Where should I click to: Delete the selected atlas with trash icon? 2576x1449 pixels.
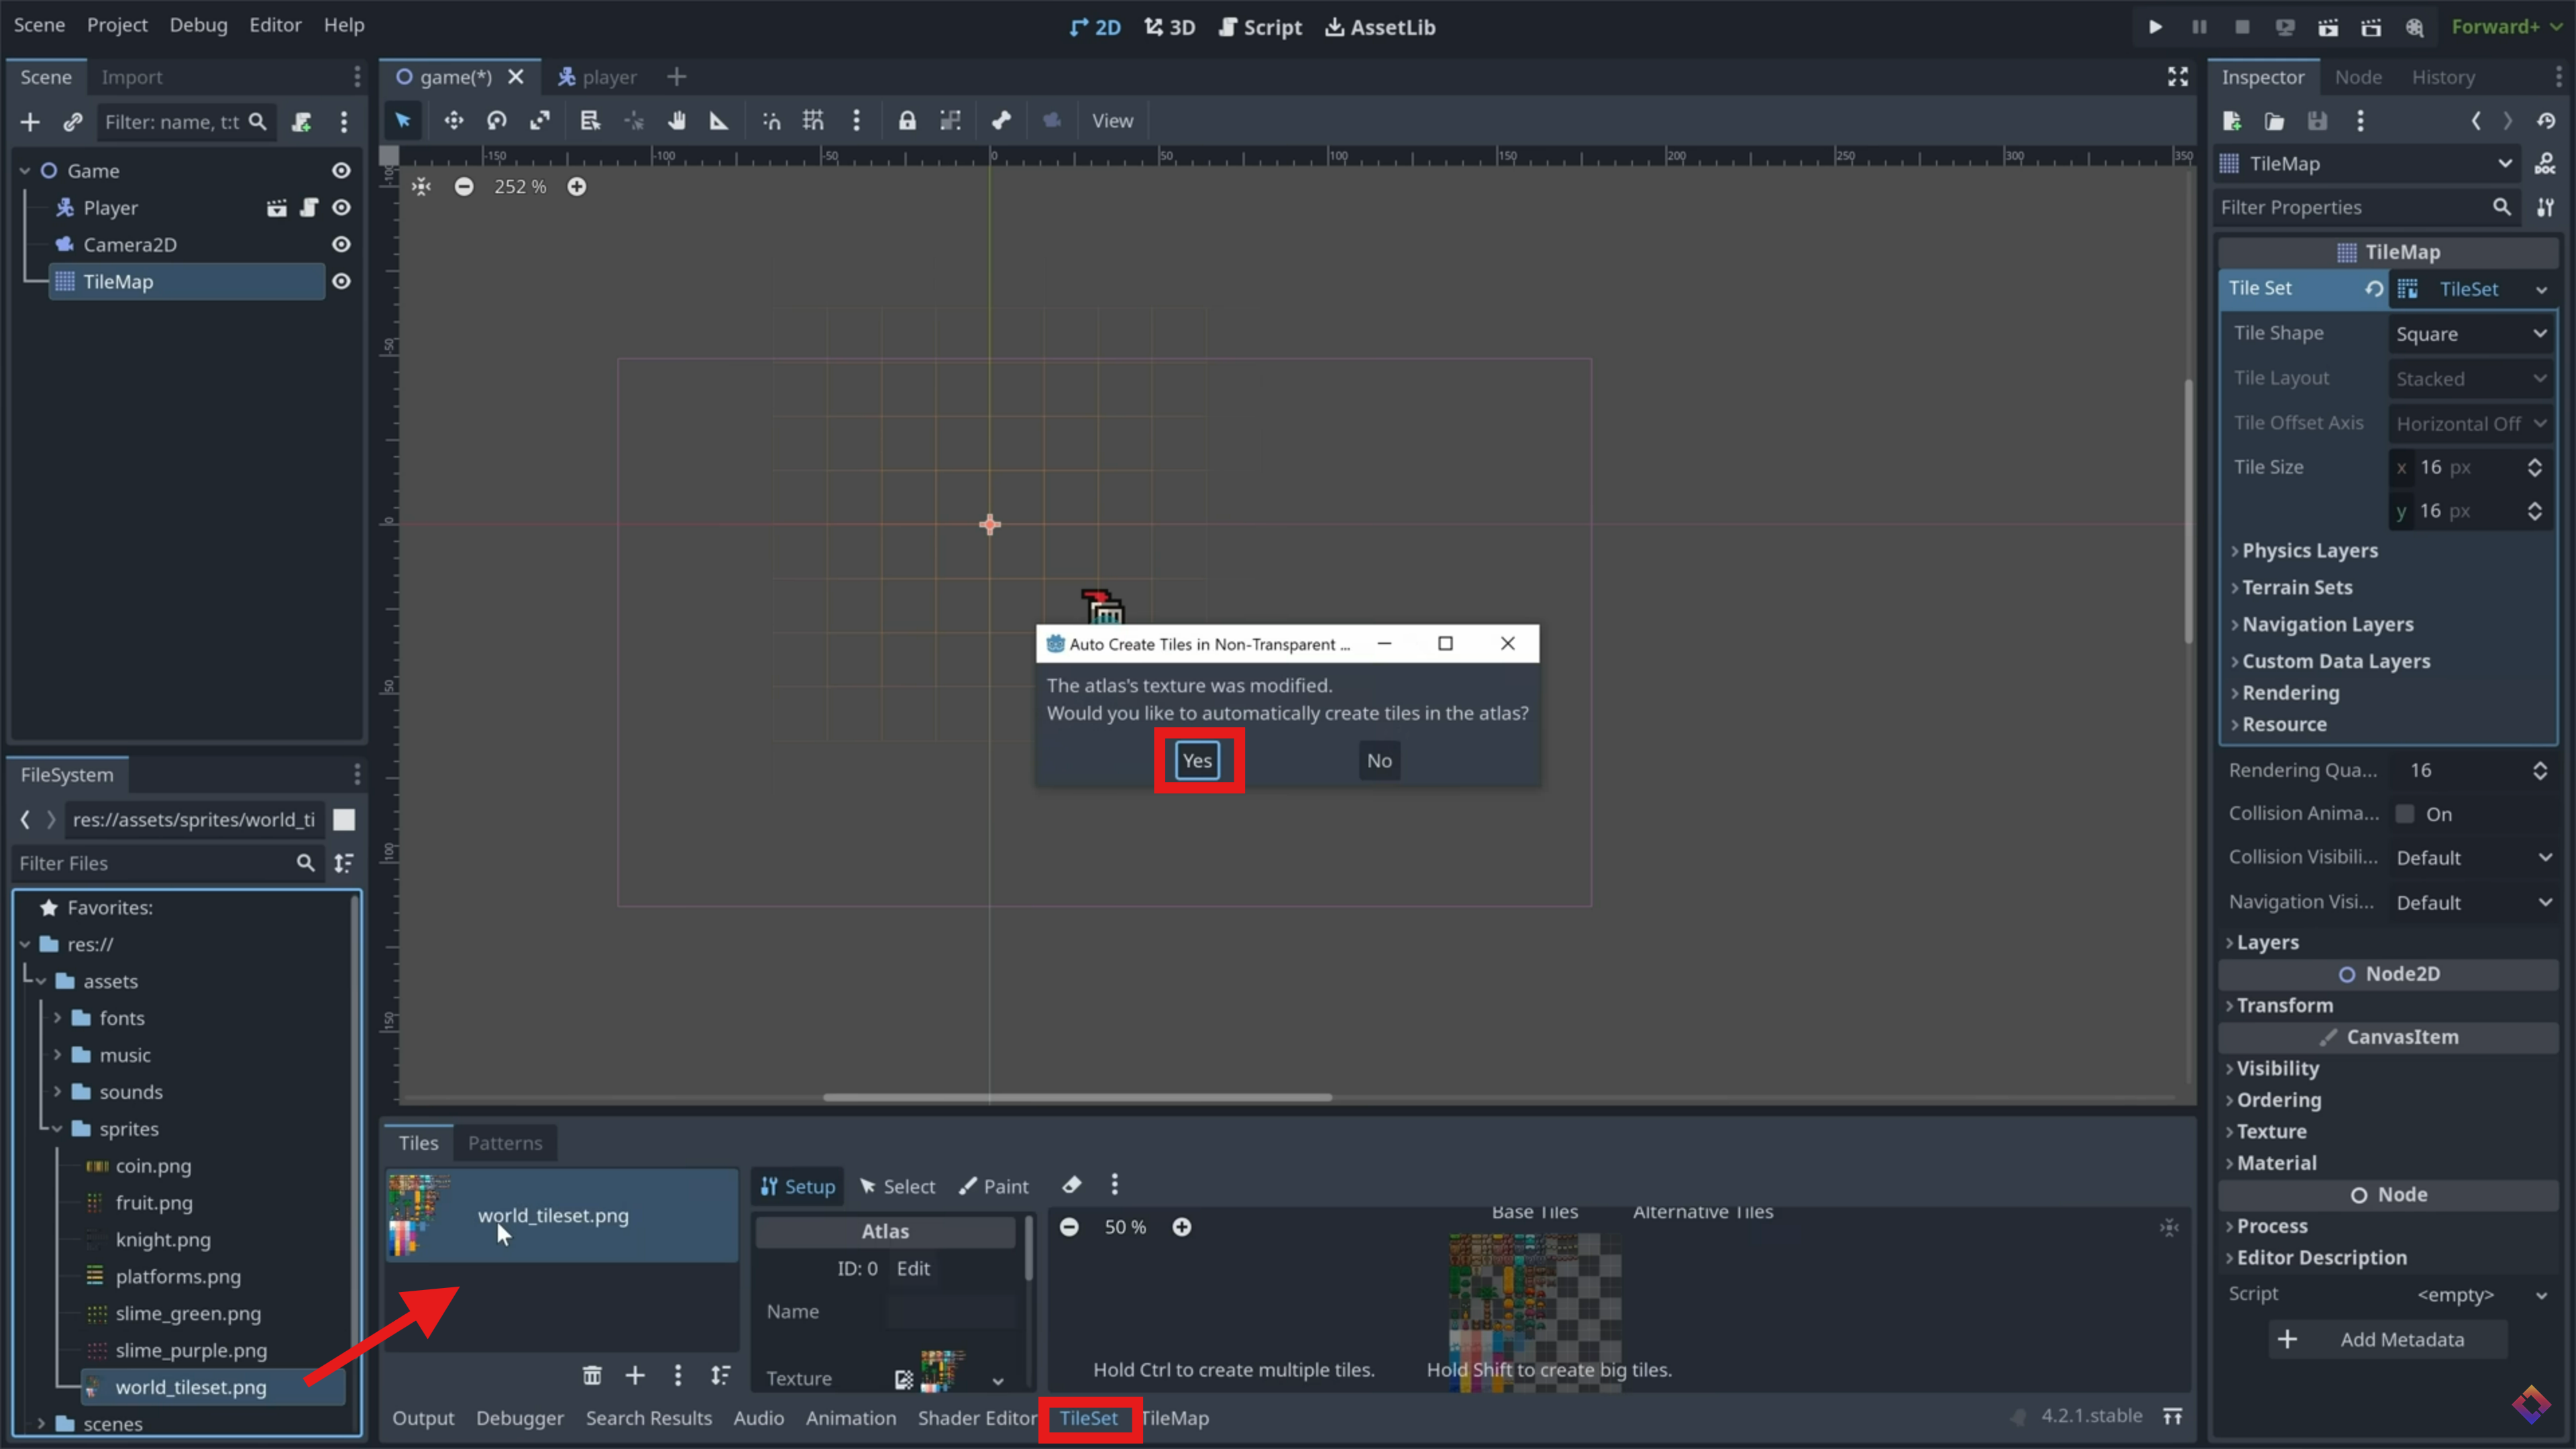[x=592, y=1375]
